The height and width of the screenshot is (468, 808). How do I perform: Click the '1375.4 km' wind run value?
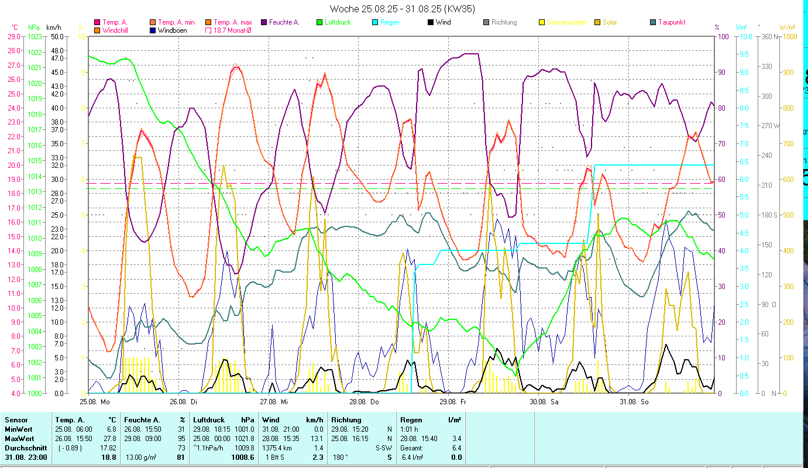coord(277,448)
